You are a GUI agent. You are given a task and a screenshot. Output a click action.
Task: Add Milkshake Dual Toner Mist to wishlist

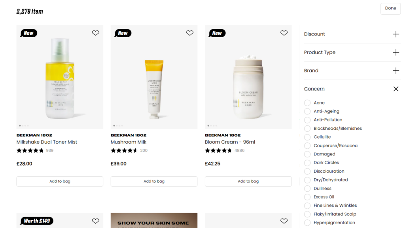tap(95, 33)
